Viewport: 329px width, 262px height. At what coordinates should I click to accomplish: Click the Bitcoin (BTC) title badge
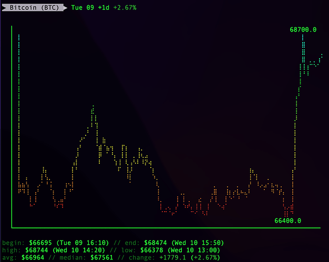pos(34,8)
